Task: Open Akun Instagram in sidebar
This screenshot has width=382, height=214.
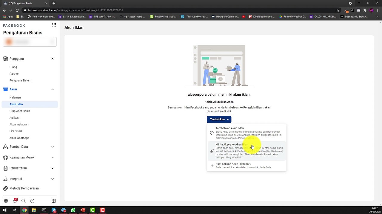Action: point(19,125)
